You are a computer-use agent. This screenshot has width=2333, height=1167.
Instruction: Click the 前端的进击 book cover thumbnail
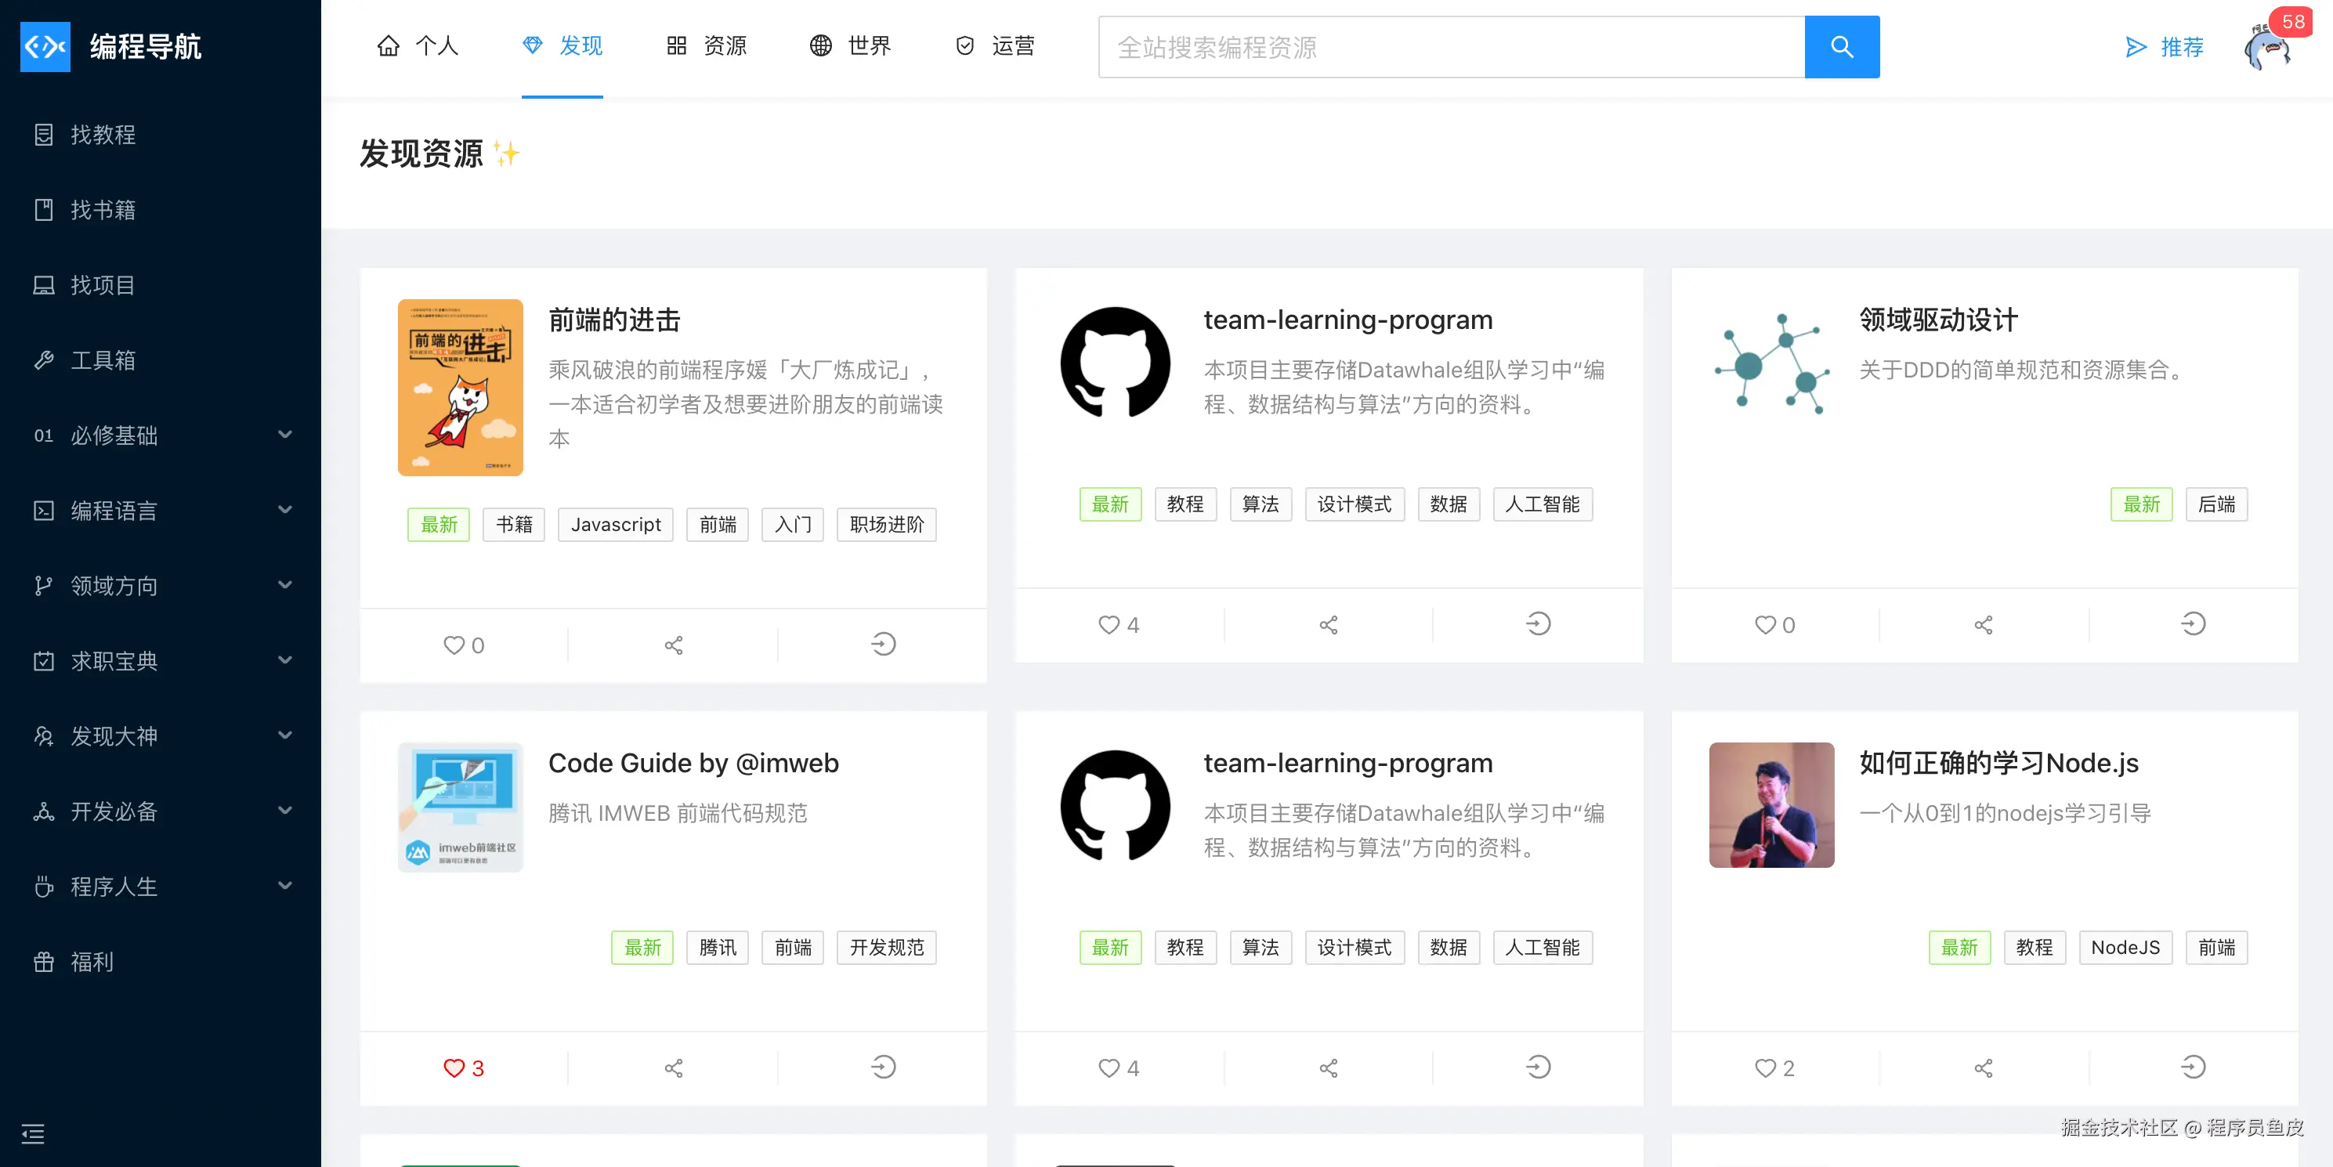click(x=460, y=388)
